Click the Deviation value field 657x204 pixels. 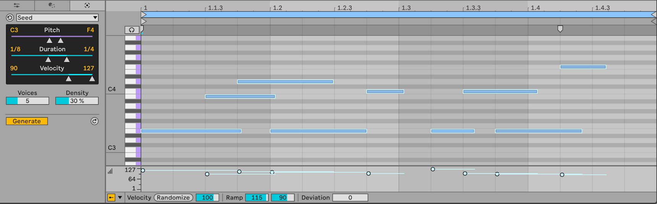(x=350, y=198)
